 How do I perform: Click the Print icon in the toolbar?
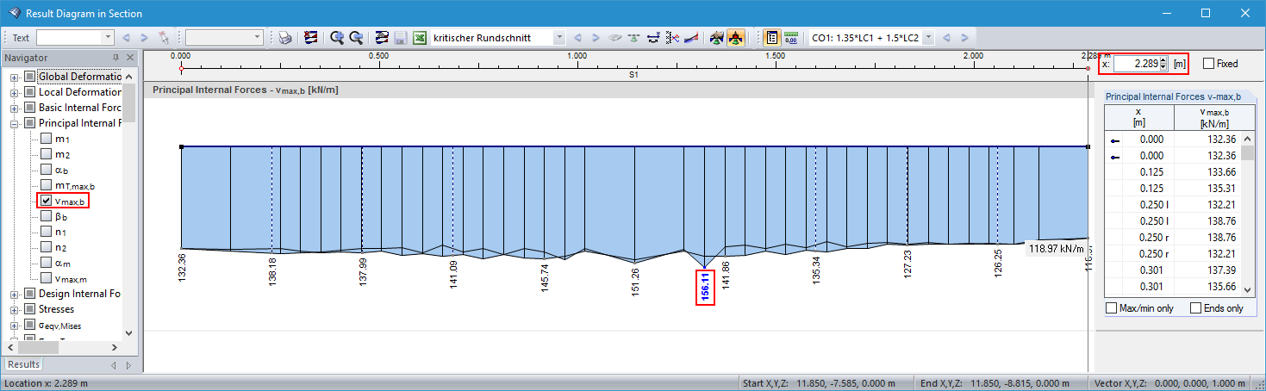(x=284, y=38)
